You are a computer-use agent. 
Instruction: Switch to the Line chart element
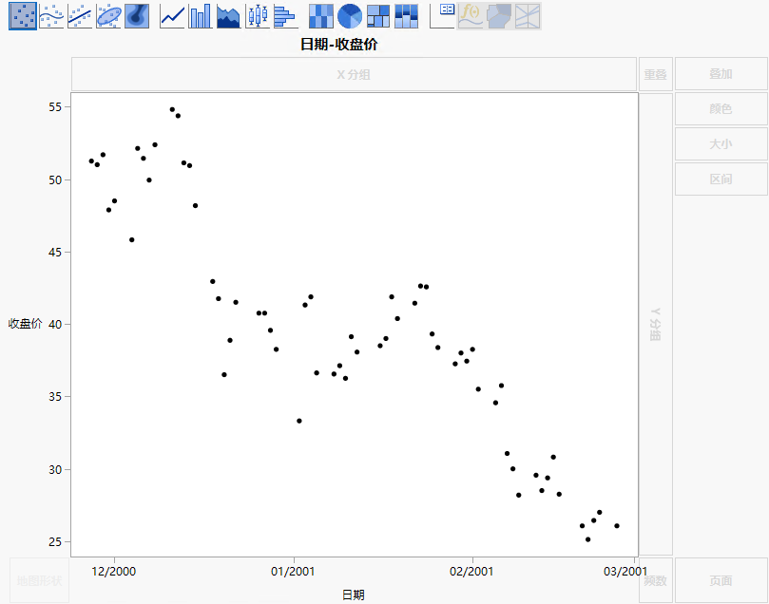click(172, 16)
